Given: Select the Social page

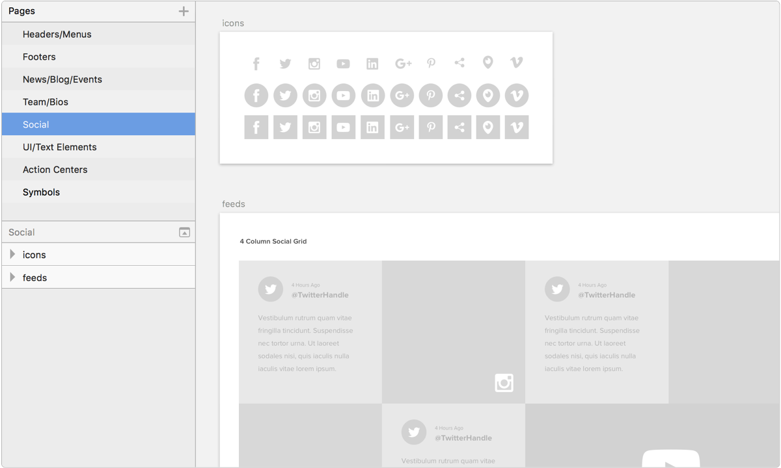Looking at the screenshot, I should click(x=98, y=124).
